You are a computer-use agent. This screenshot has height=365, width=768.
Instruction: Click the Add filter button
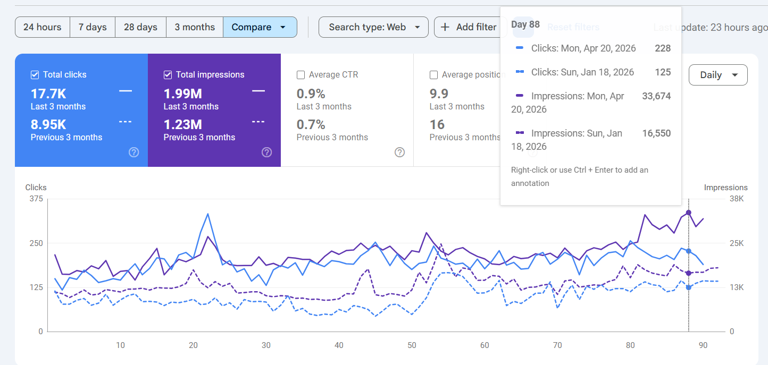468,27
